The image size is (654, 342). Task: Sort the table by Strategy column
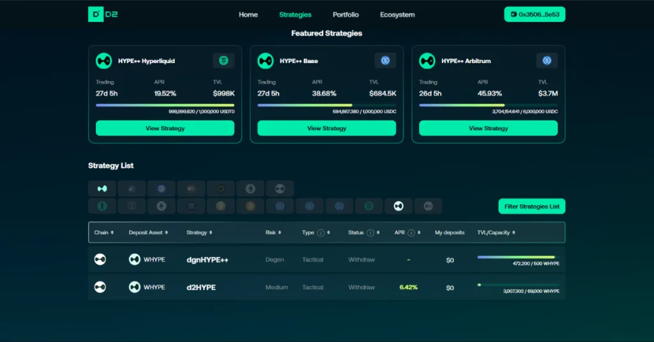point(199,232)
